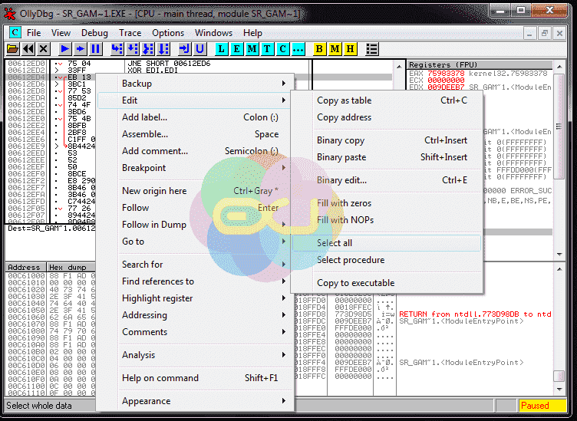Open yellow M memory breakpoints button
Viewport: 577px width, 421px height.
tap(335, 48)
